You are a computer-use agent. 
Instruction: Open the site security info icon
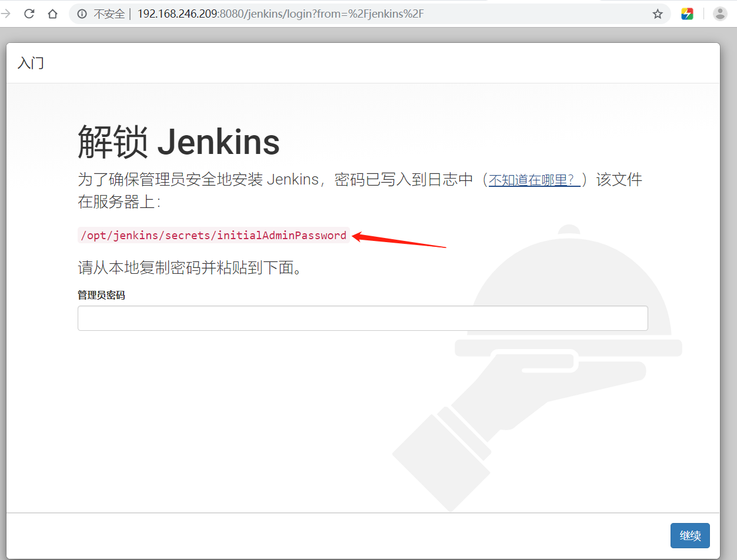(82, 14)
